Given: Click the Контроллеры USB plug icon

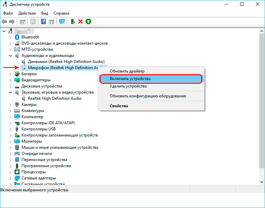Looking at the screenshot, I should pyautogui.click(x=17, y=129).
